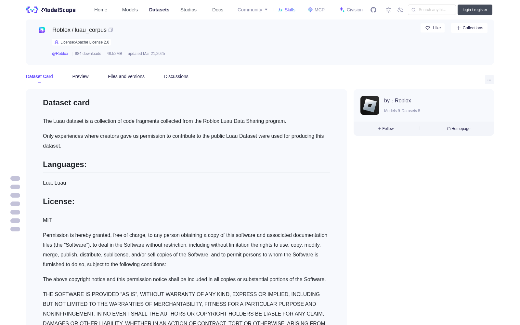Click the License: heading
This screenshot has height=325, width=520.
tap(59, 201)
